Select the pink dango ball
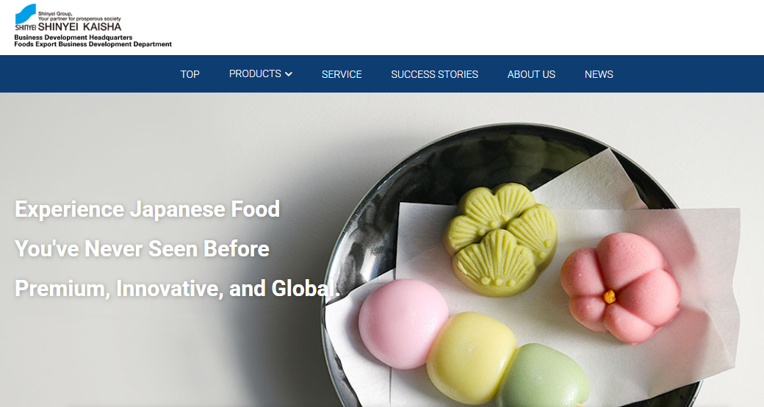Image resolution: width=764 pixels, height=407 pixels. pyautogui.click(x=403, y=324)
